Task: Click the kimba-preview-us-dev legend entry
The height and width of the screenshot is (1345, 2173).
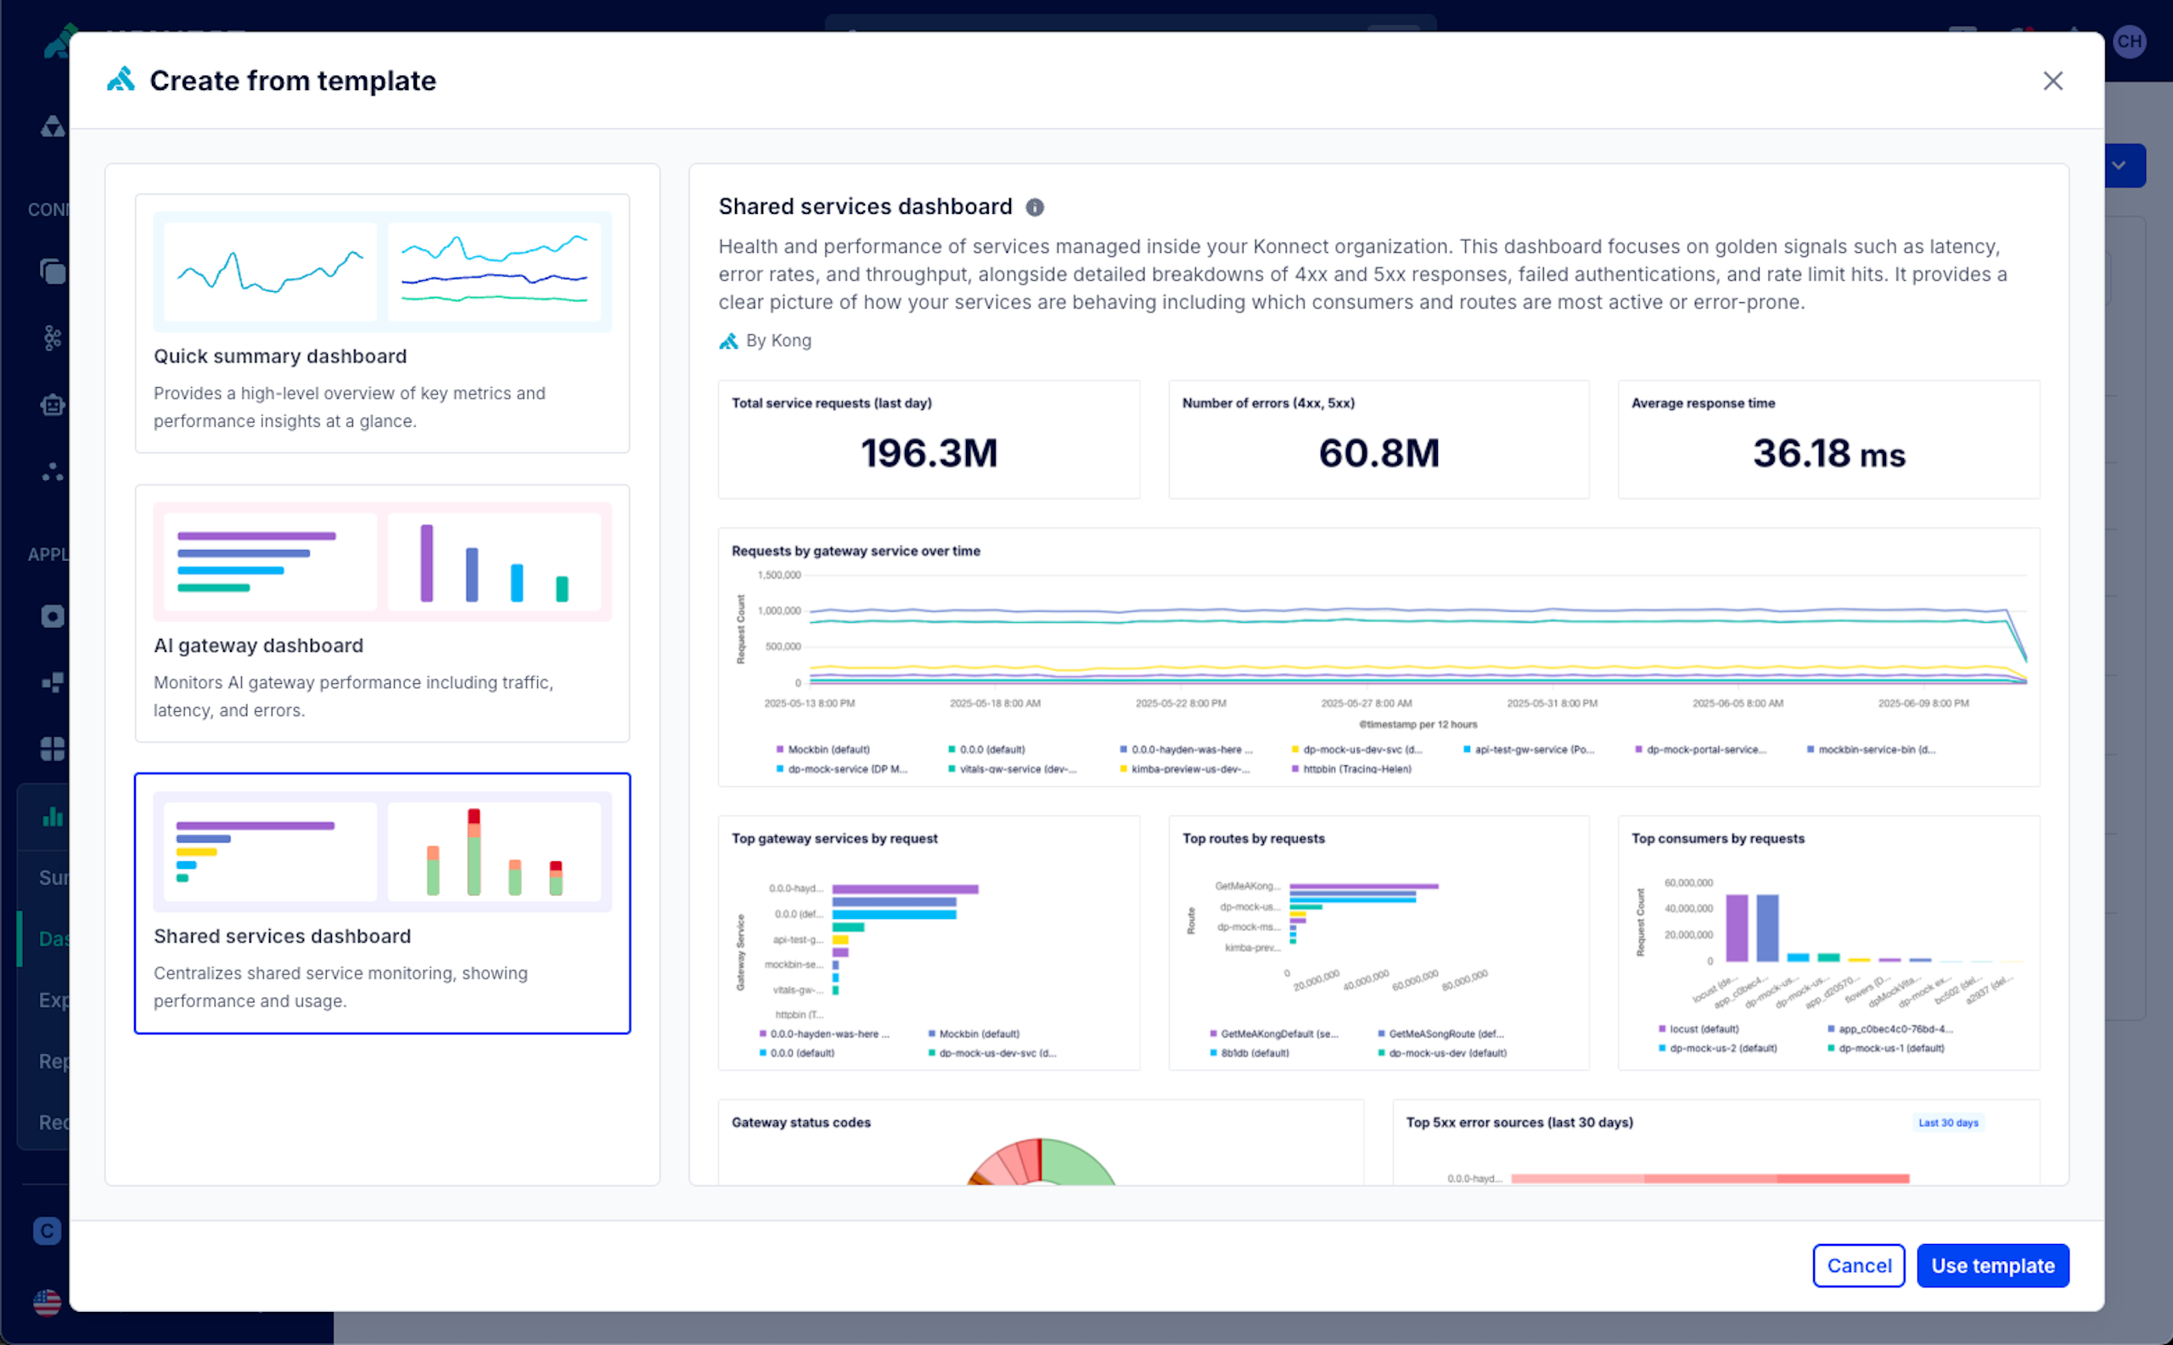Action: 1185,769
